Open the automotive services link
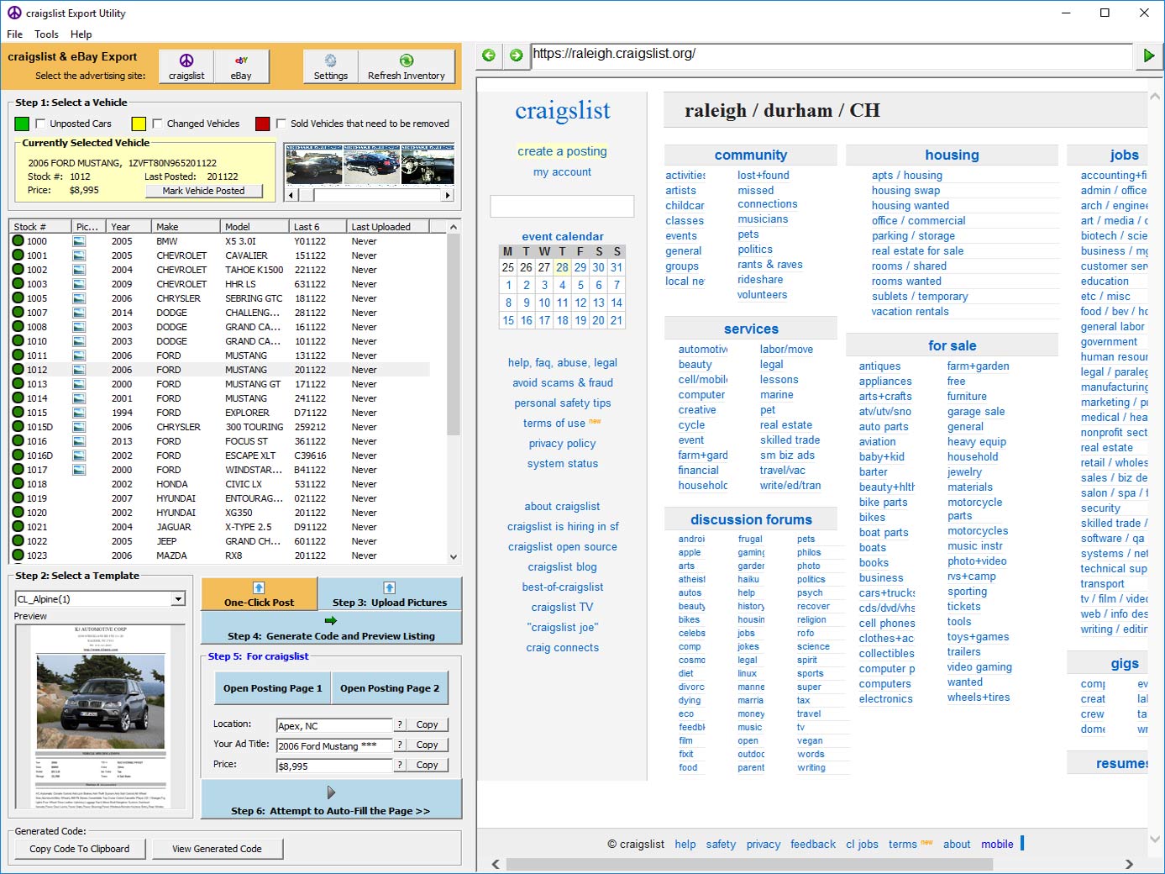 [703, 350]
